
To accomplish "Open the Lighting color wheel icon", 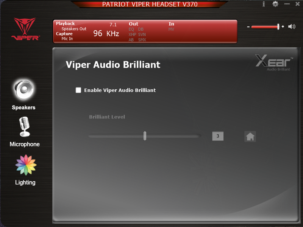I will tap(25, 165).
